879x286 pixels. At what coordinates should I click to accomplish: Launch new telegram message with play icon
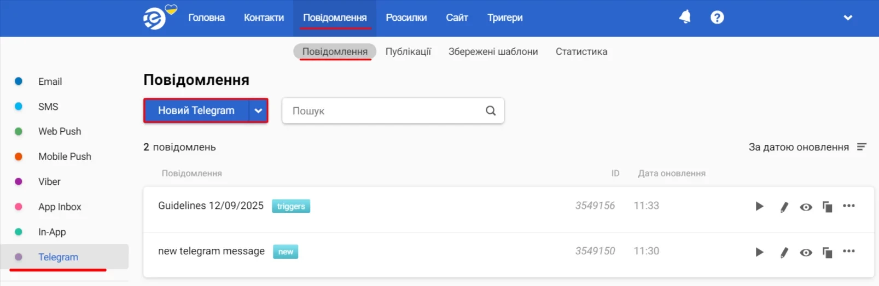coord(759,252)
